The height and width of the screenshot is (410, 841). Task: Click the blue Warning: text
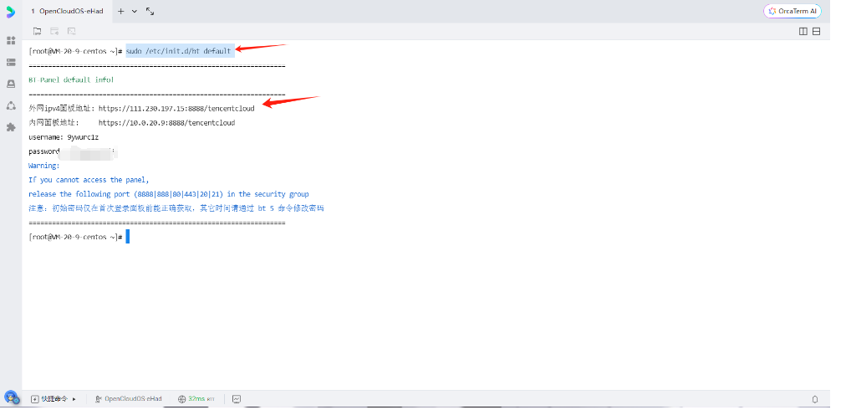(44, 166)
